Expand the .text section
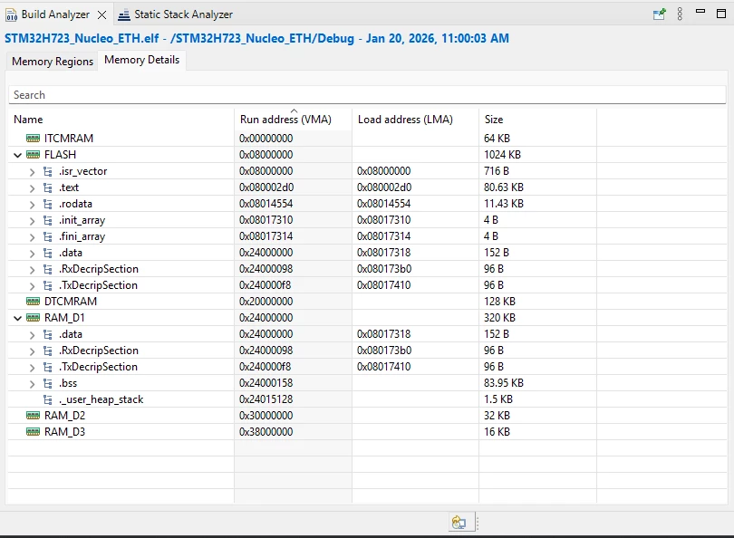Image resolution: width=734 pixels, height=538 pixels. coord(32,188)
